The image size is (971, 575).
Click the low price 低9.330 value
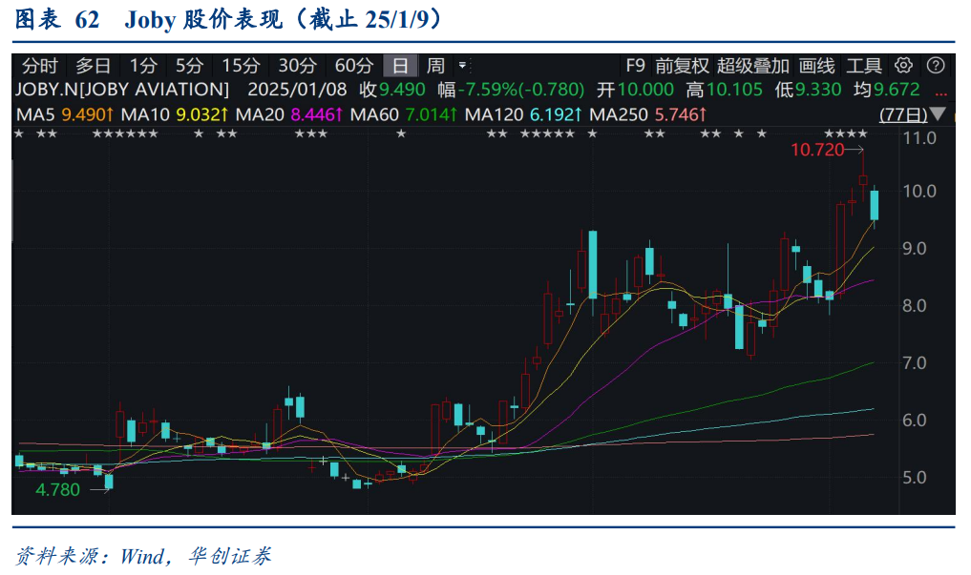pyautogui.click(x=808, y=90)
